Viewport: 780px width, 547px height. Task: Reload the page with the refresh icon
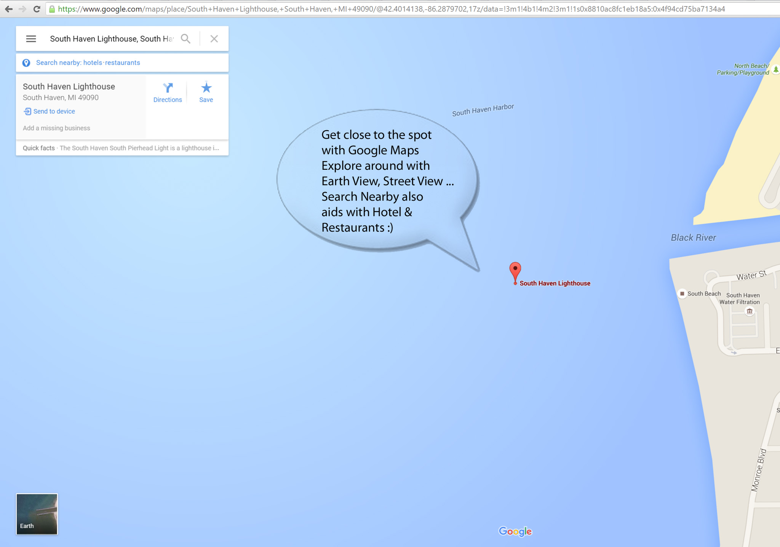[37, 9]
